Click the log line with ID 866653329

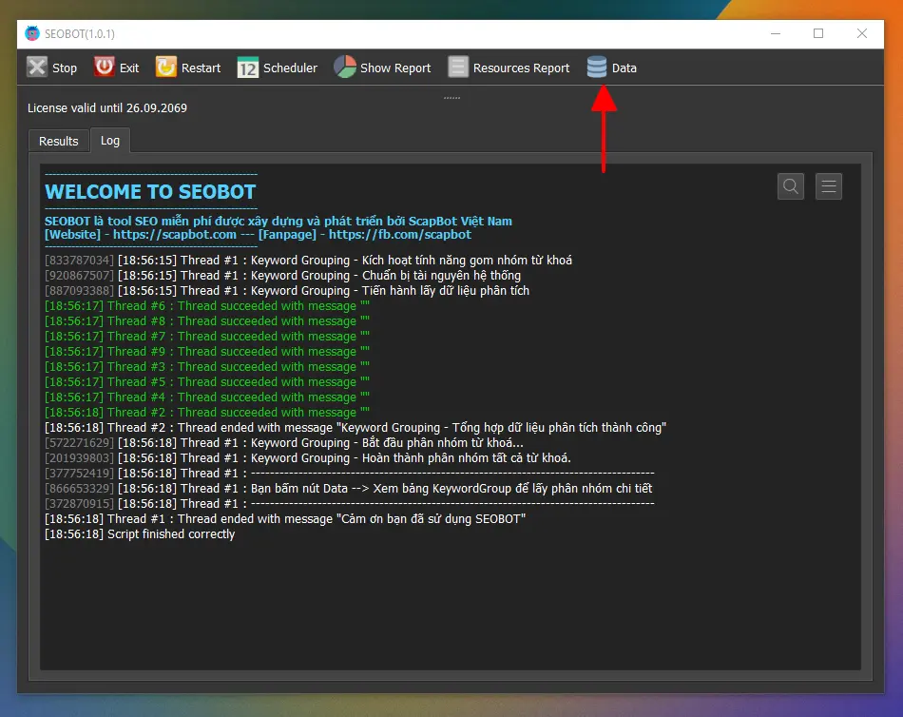pyautogui.click(x=349, y=488)
